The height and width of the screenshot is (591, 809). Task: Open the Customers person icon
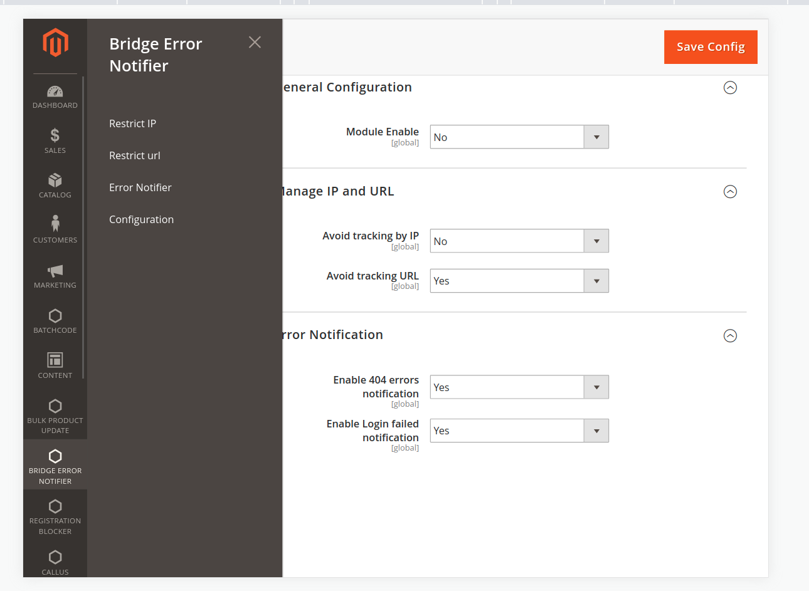pyautogui.click(x=55, y=224)
